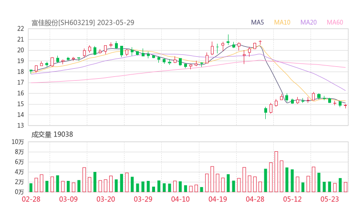This screenshot has height=210, width=353.
Task: Select the MA20 legend label
Action: (309, 22)
